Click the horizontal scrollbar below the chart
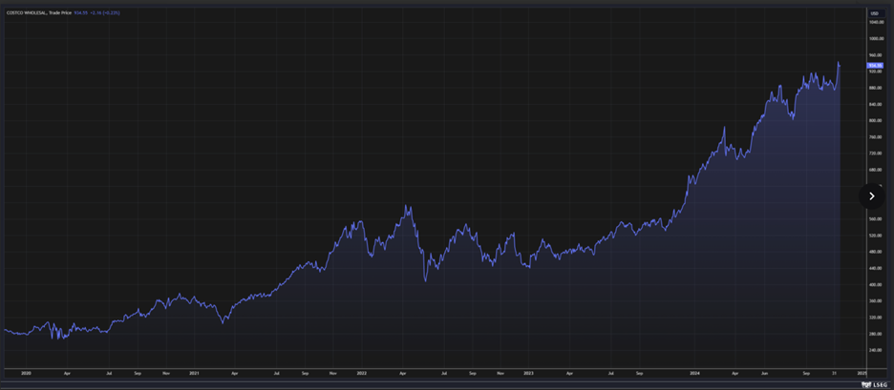This screenshot has width=894, height=390. coord(430,384)
